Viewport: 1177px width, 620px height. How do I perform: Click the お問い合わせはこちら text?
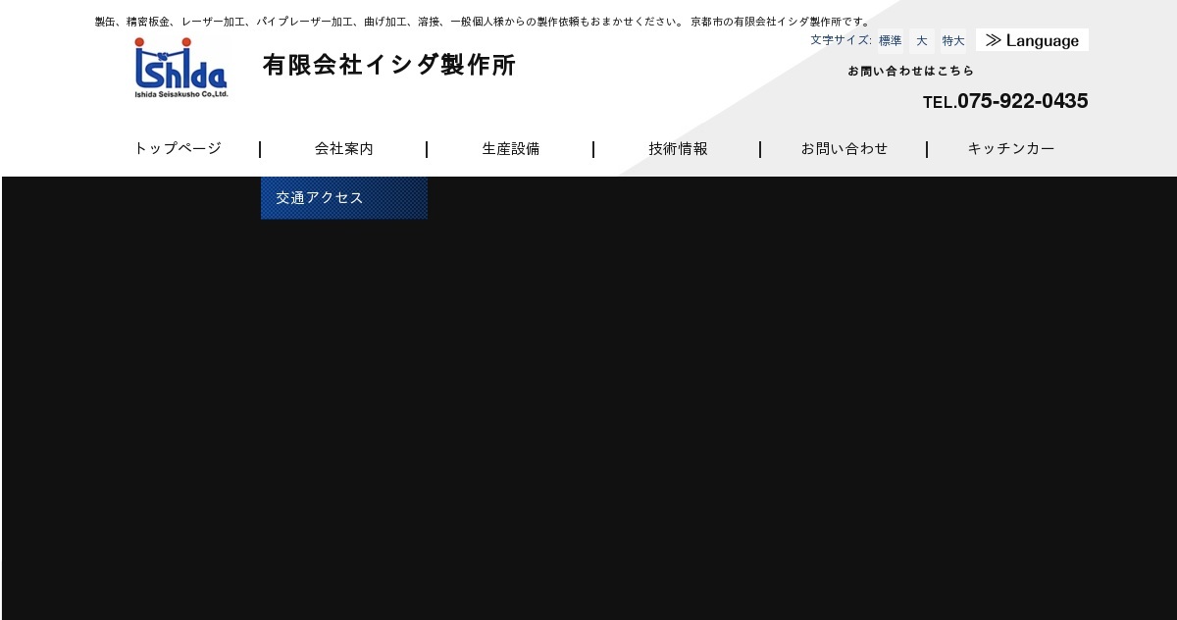coord(911,71)
